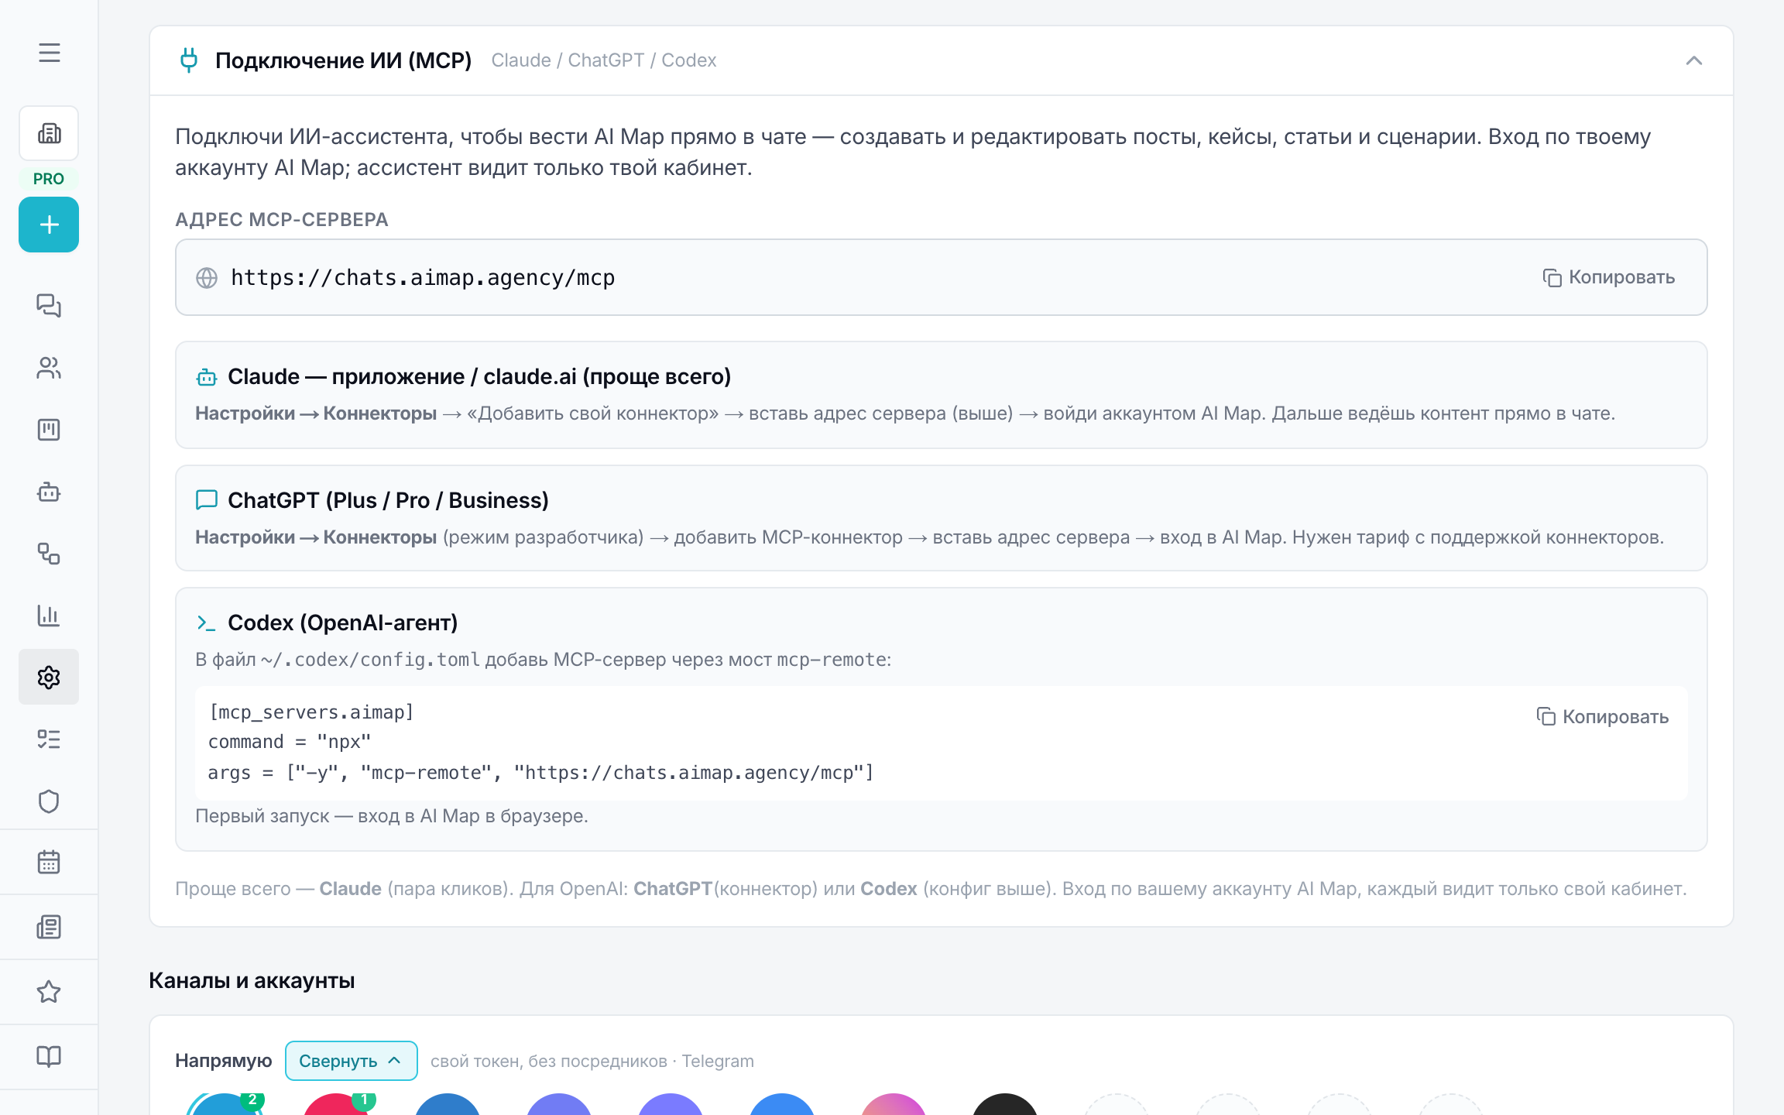1784x1115 pixels.
Task: Click the ChatGPT (Plus / Pro / Business) heading
Action: point(388,500)
